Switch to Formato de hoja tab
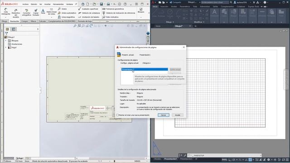The height and width of the screenshot is (163, 290). pyautogui.click(x=85, y=21)
